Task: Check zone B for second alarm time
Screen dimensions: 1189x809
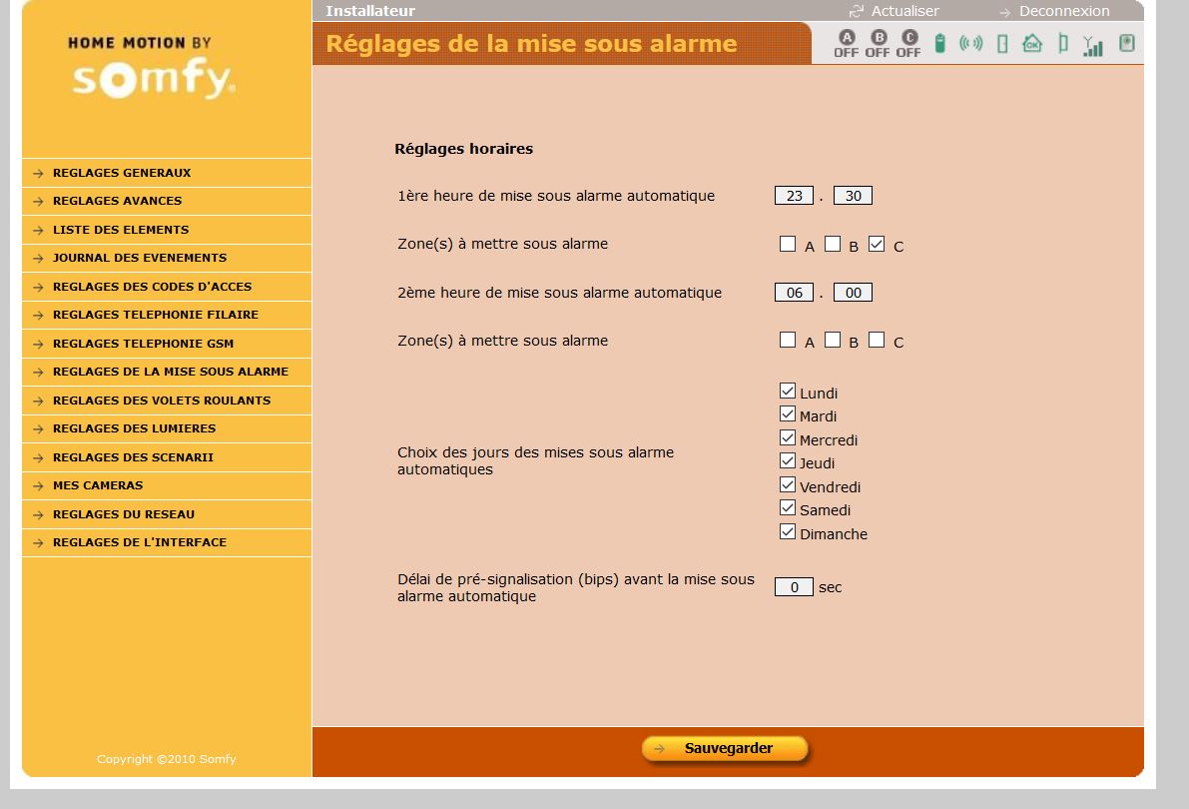Action: coord(833,340)
